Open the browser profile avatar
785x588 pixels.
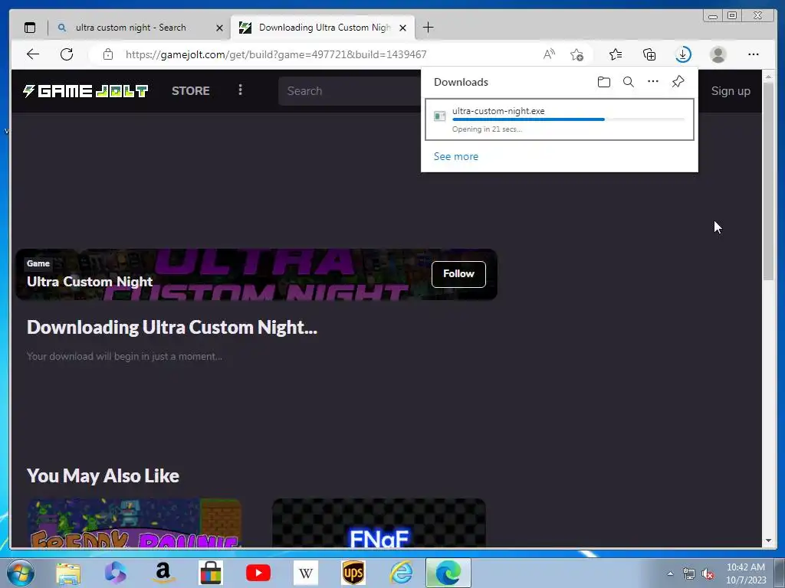pyautogui.click(x=718, y=54)
